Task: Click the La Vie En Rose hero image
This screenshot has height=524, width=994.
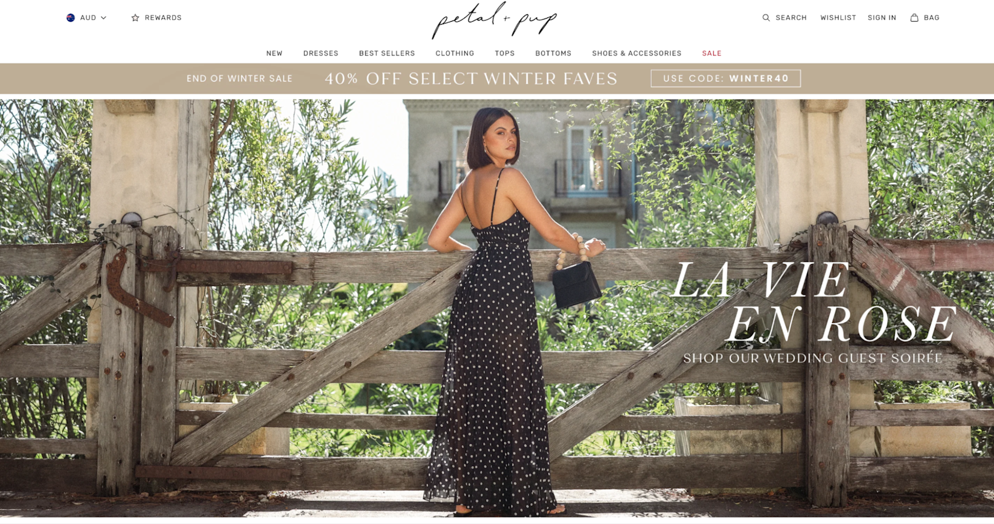Action: click(497, 308)
